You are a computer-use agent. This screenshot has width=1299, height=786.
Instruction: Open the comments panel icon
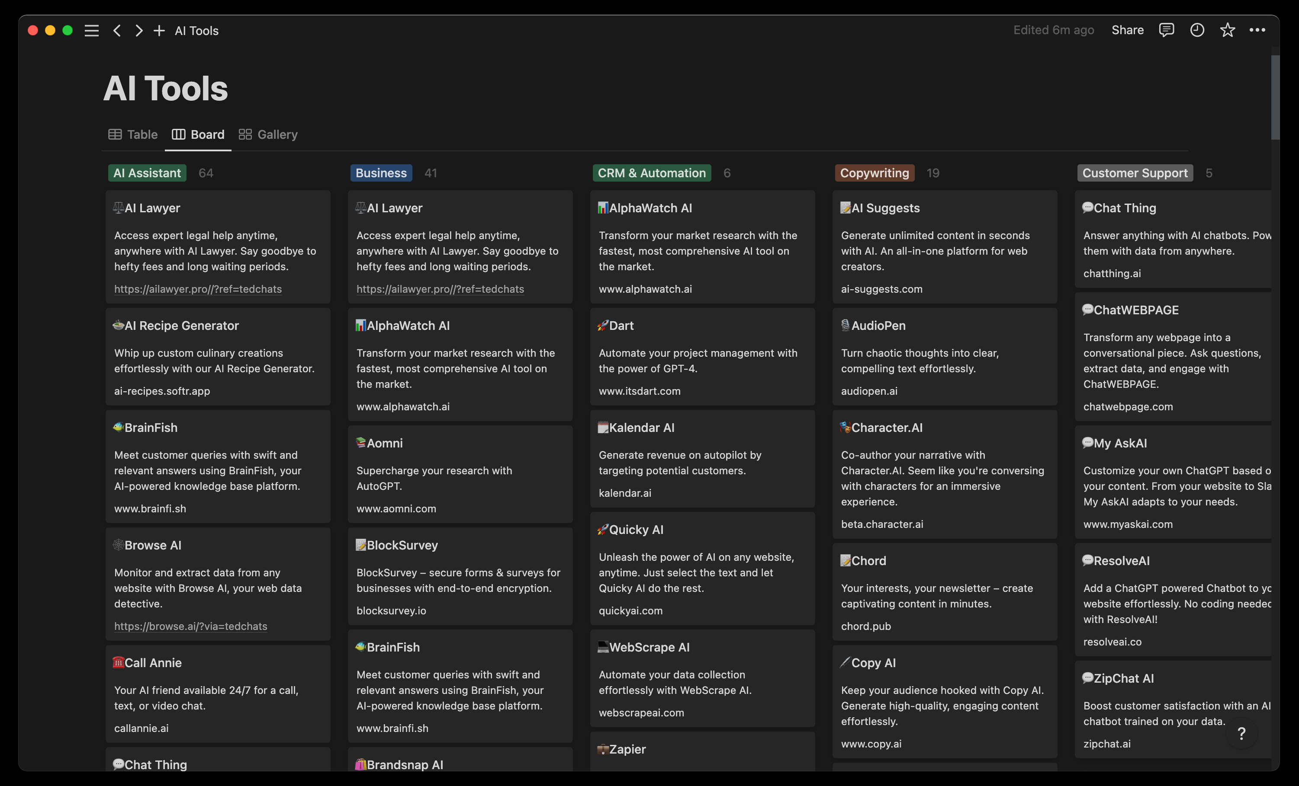[1166, 30]
